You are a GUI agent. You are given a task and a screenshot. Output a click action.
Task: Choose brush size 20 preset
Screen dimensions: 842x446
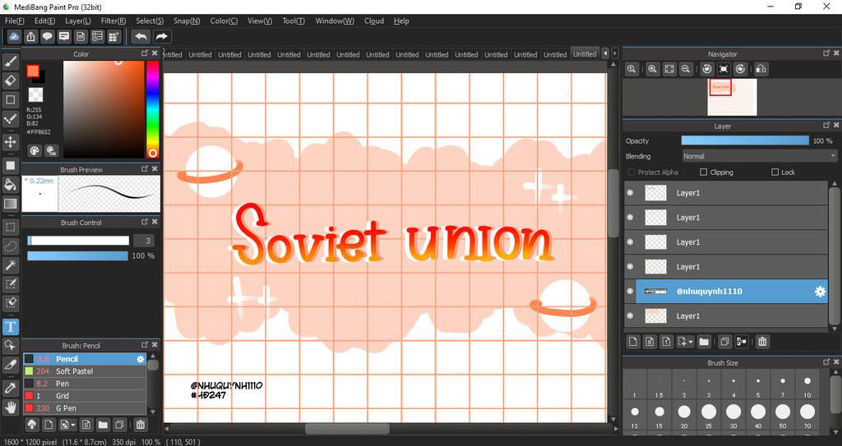(x=684, y=416)
